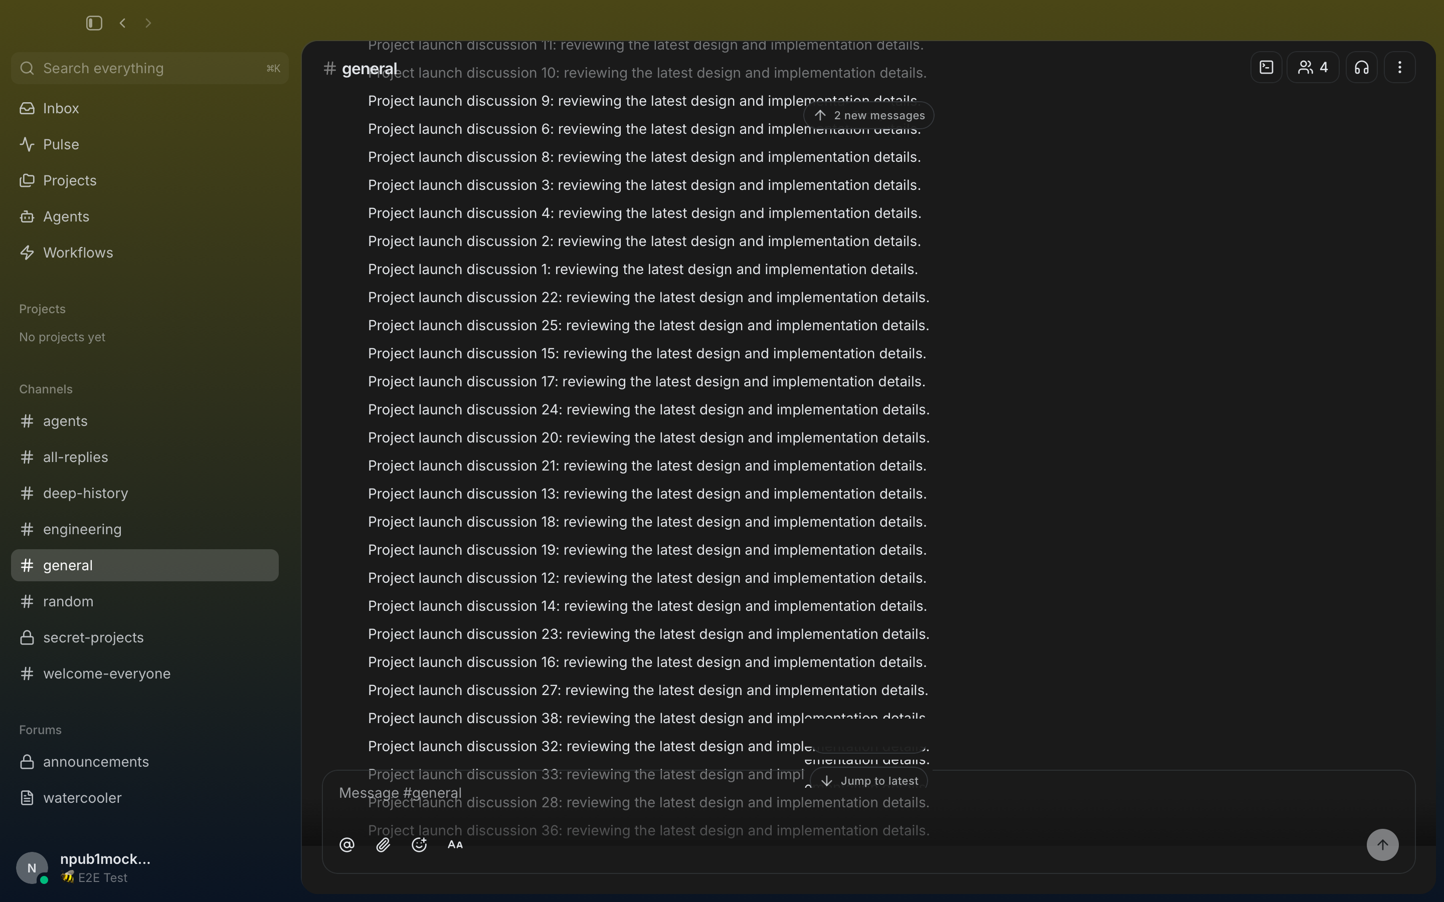Click the general channel title in header

point(370,69)
